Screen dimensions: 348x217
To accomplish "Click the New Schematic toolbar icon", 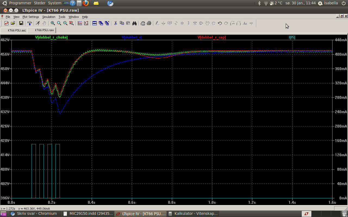I will coord(7,23).
